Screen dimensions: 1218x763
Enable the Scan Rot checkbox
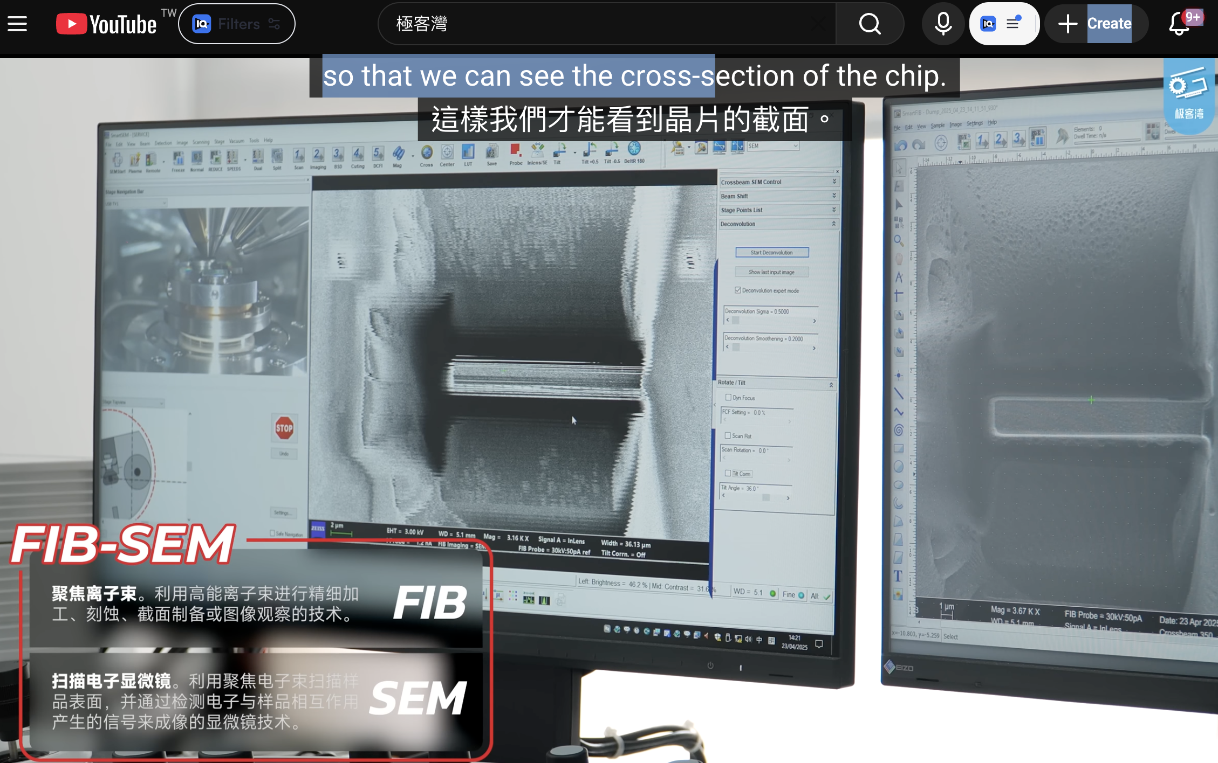pos(728,435)
